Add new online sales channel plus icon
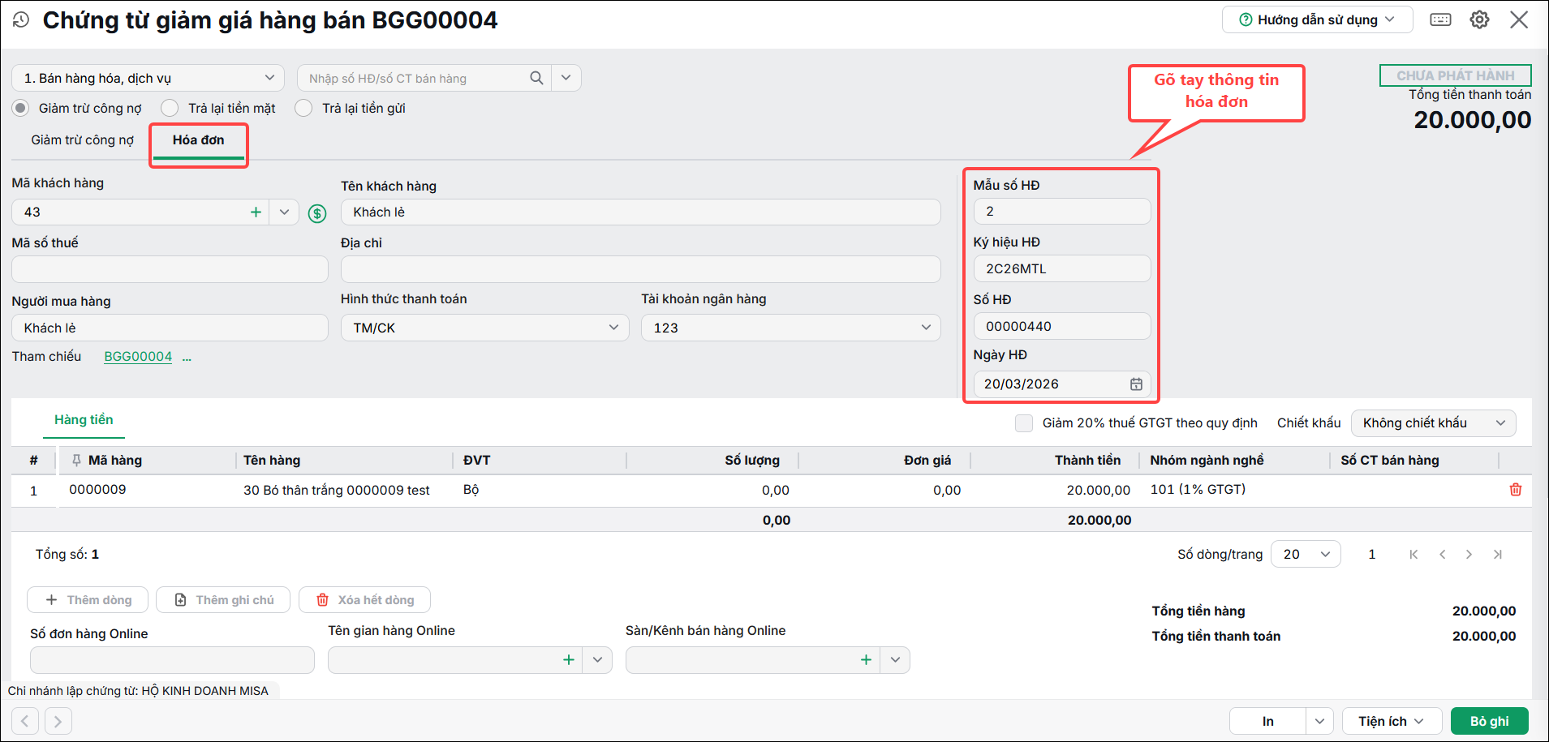The image size is (1549, 742). (x=866, y=659)
